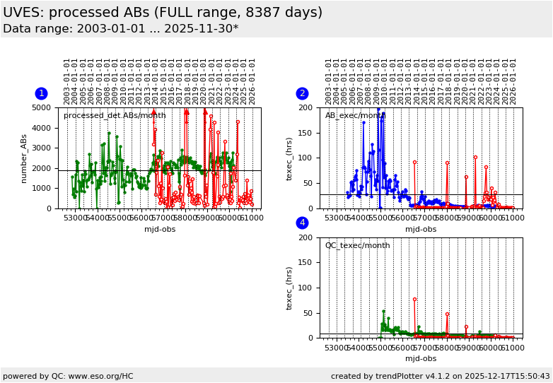Select the 'processed_det.ABs/month' plot label
Viewport: 553px width, 383px height.
point(115,116)
